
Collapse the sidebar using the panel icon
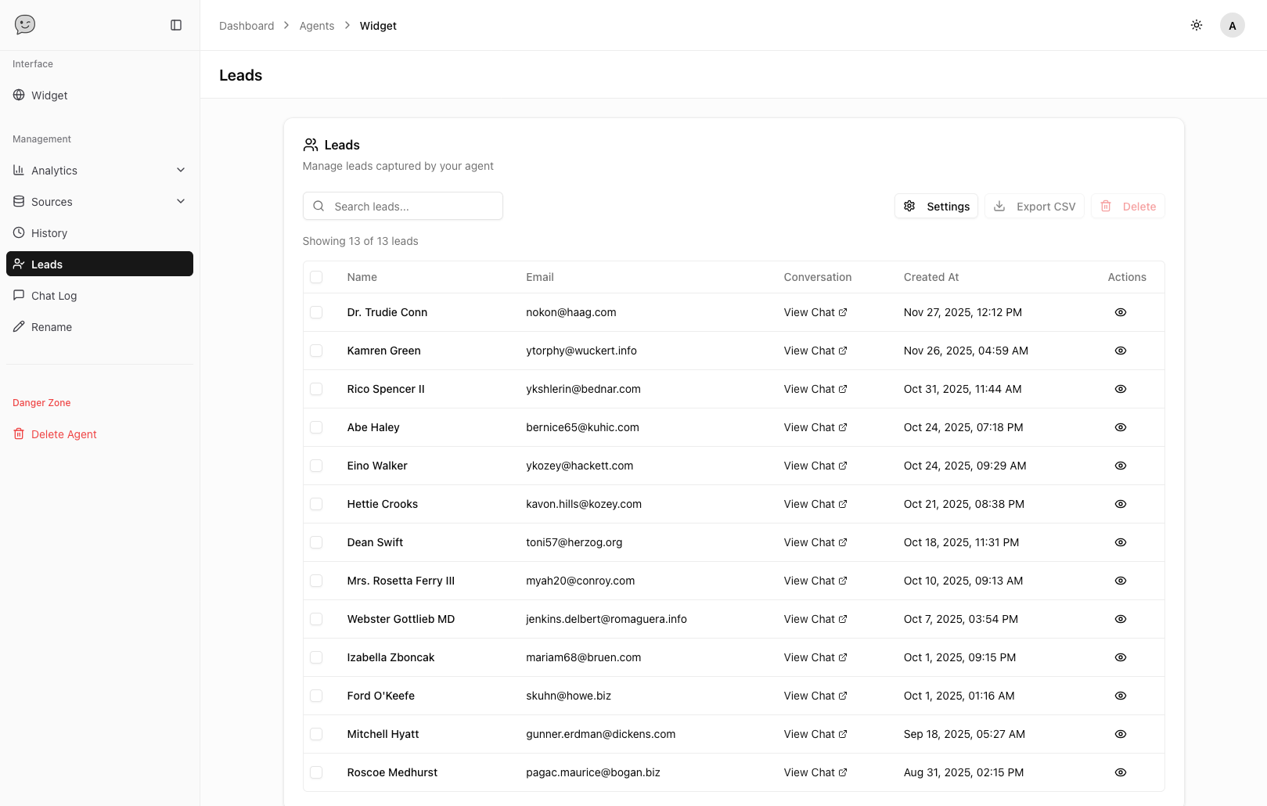(x=176, y=25)
